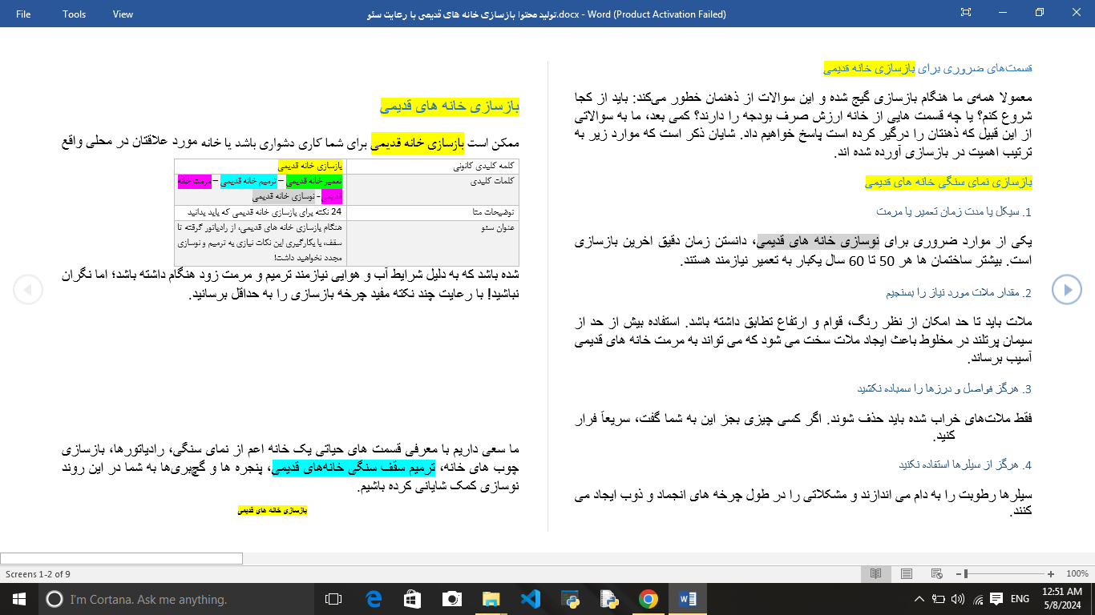
Task: Click the zoom slider track
Action: [x=1004, y=573]
